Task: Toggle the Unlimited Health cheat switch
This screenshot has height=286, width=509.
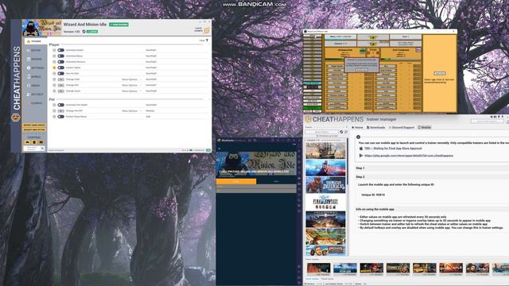Action: (x=60, y=50)
